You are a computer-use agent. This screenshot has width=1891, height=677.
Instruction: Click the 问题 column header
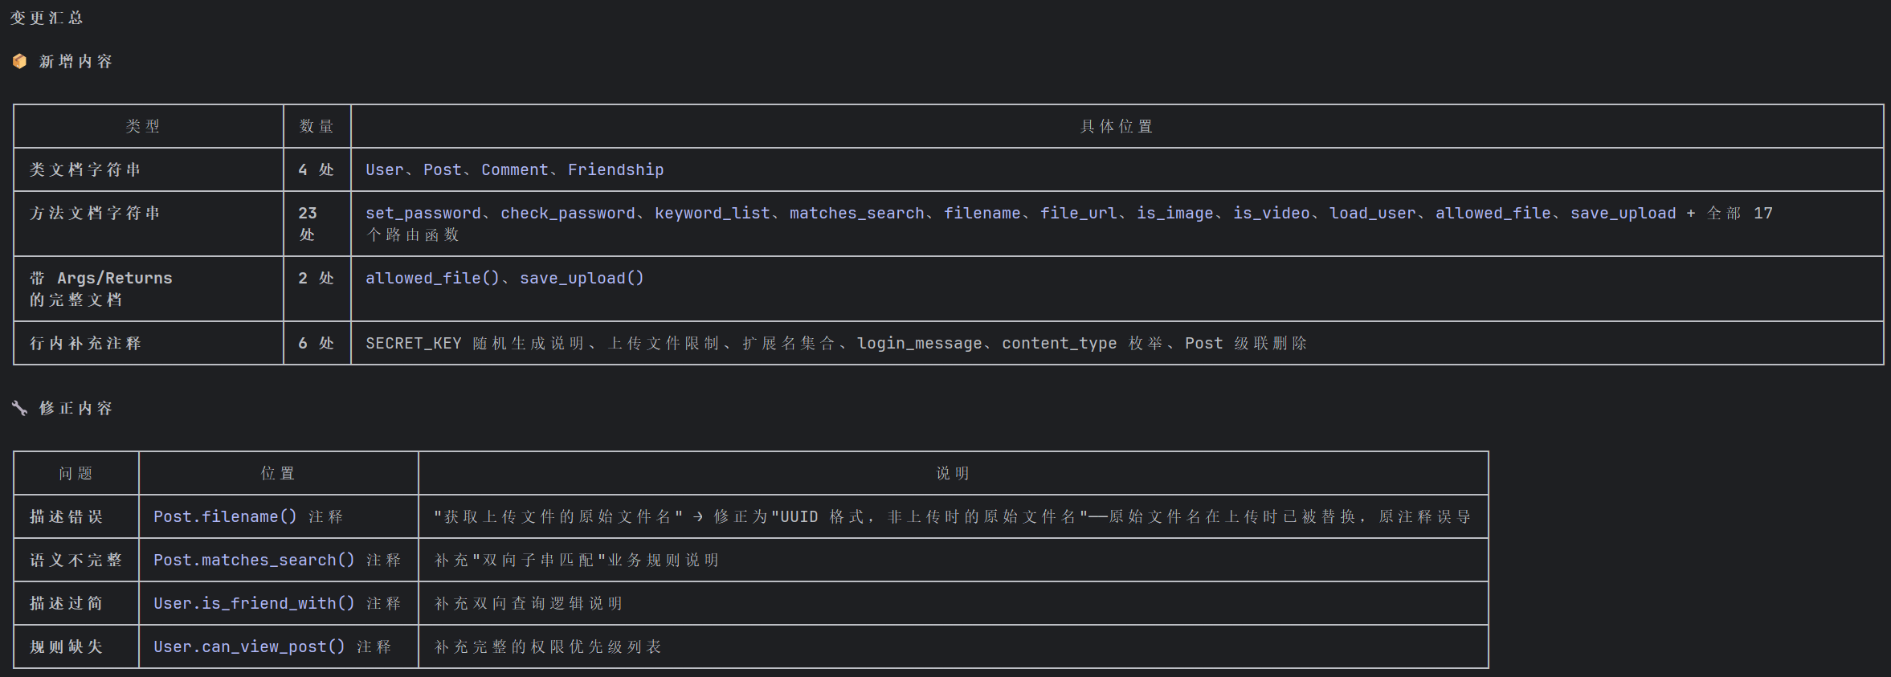click(76, 473)
